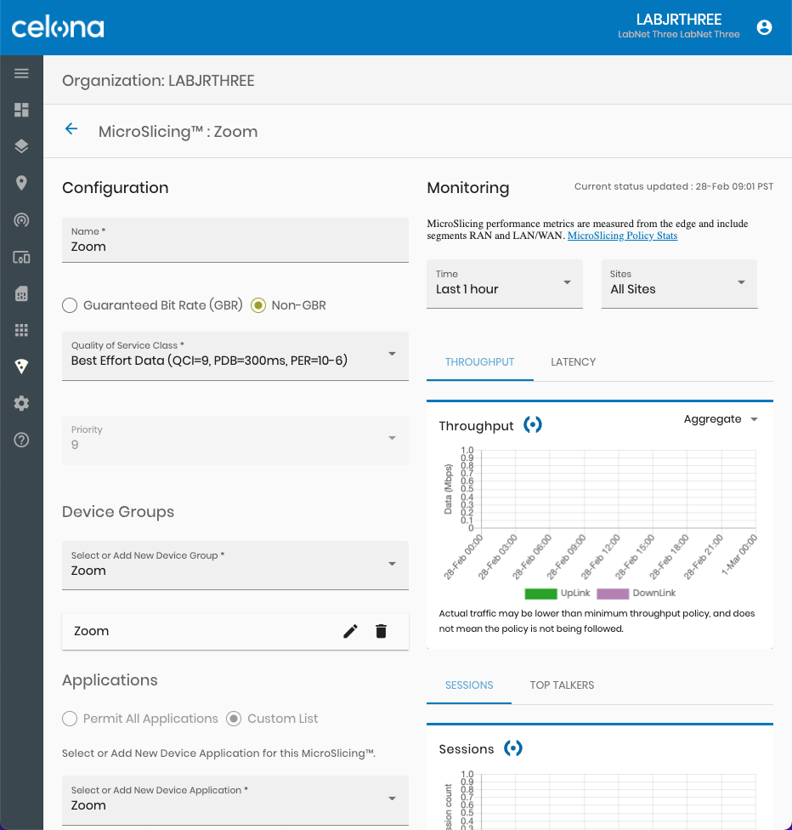
Task: Click the LABJRTHREE organization name in header
Action: tap(679, 20)
